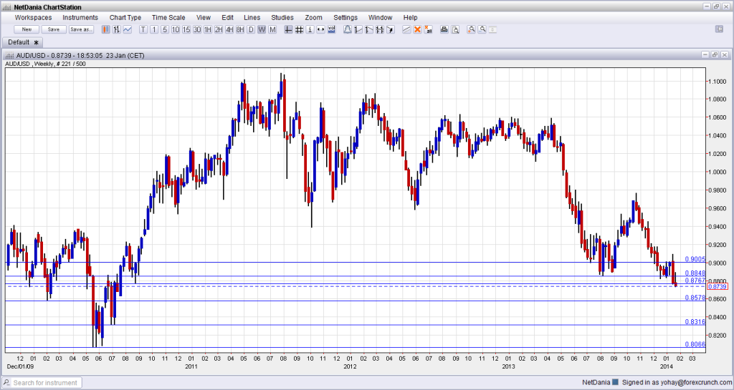Open the Chart Type menu
The image size is (734, 390).
[125, 17]
